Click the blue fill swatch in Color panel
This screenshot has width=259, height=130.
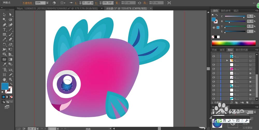point(214,19)
